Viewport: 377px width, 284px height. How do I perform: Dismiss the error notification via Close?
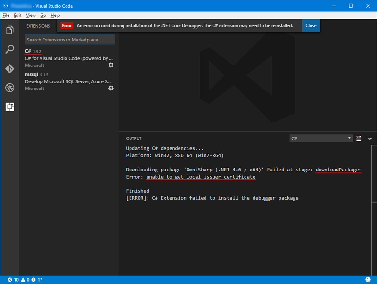pyautogui.click(x=311, y=25)
